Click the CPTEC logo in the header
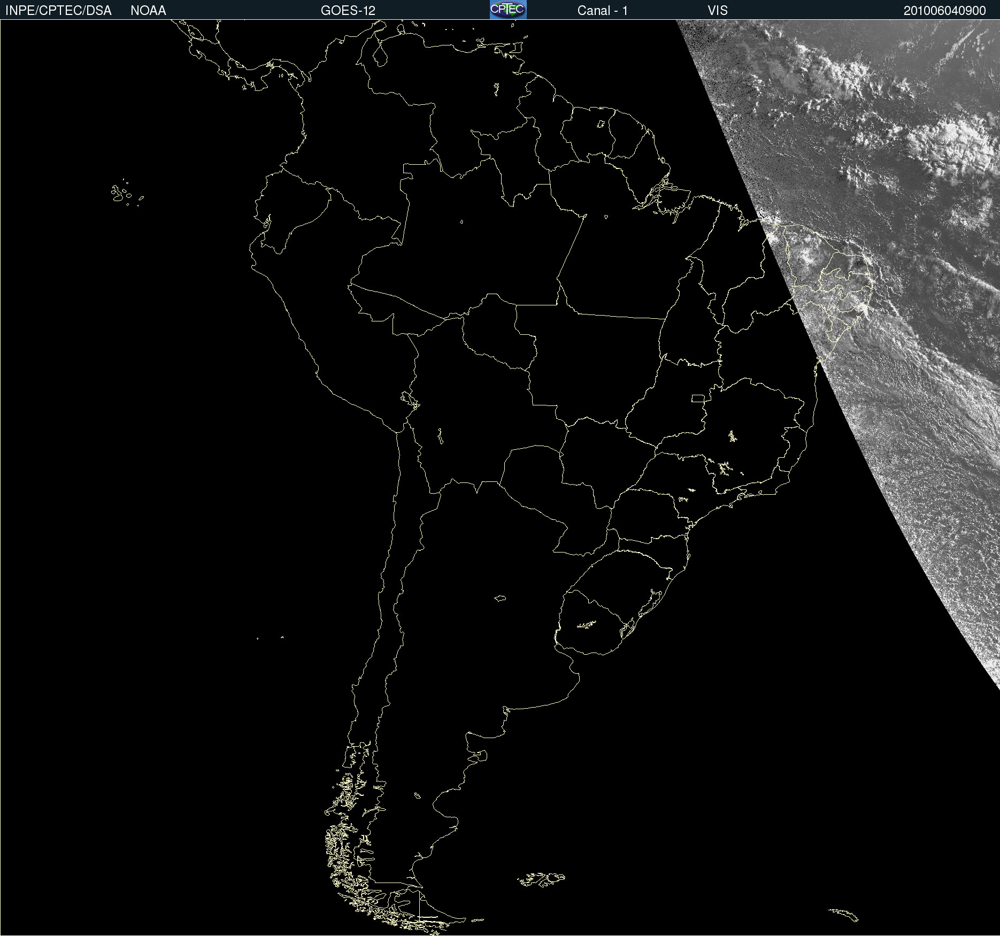Screen dimensions: 1000x936 click(x=508, y=10)
